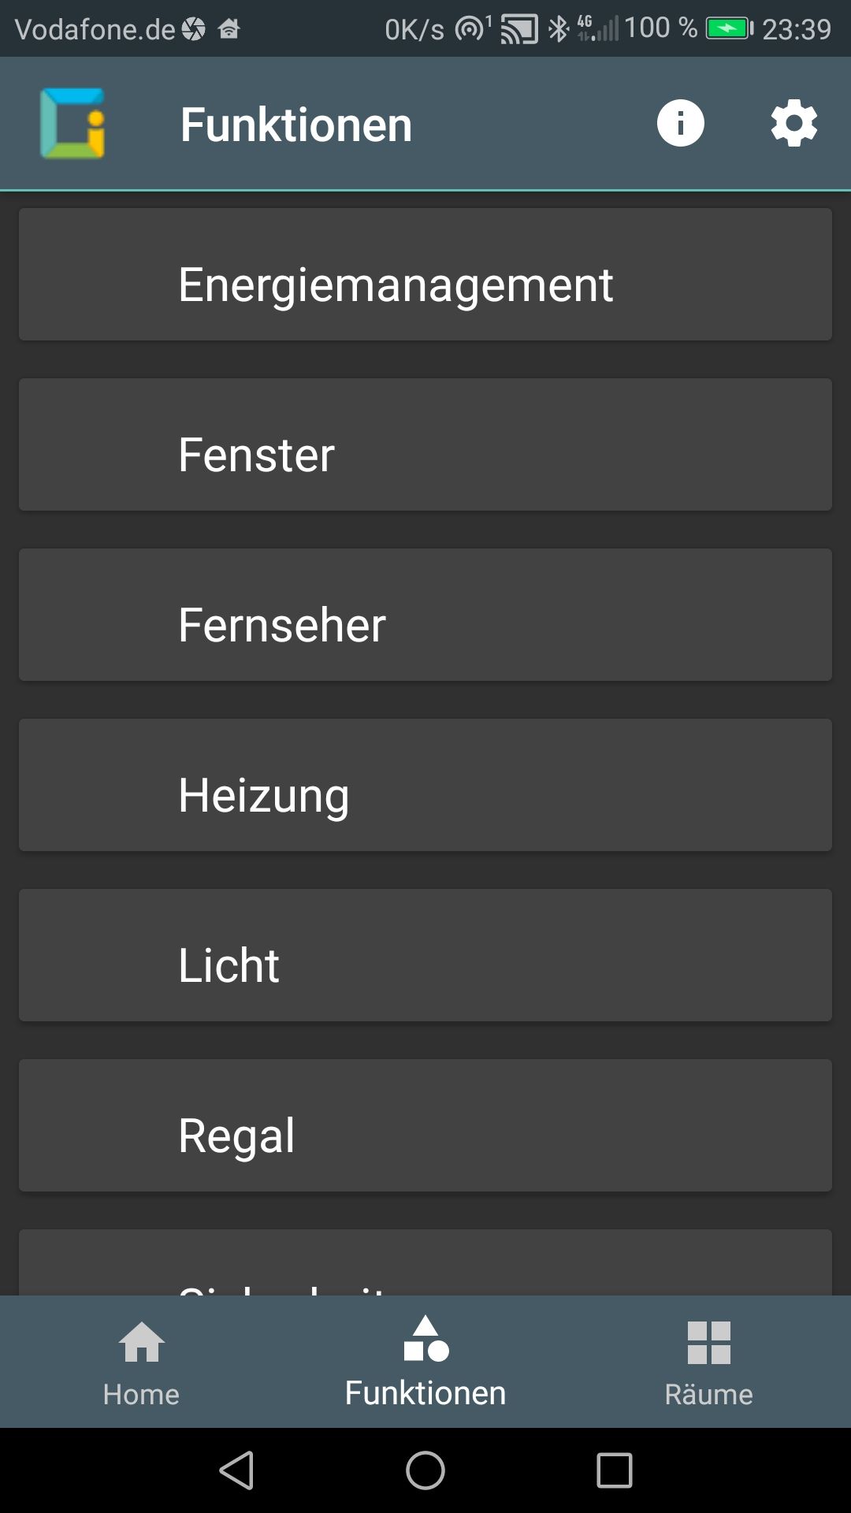
Task: Open the Heizung function
Action: click(425, 785)
